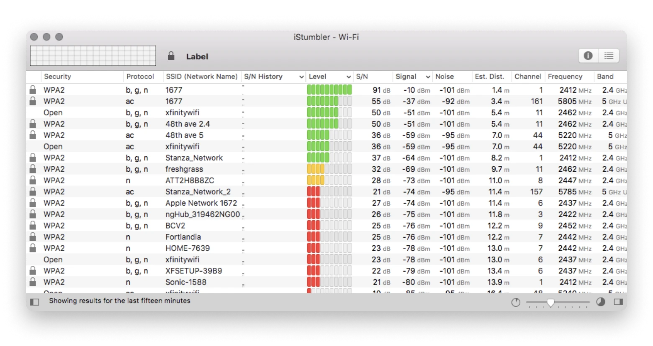Open the Signal column chevron
The image size is (653, 346).
point(427,77)
